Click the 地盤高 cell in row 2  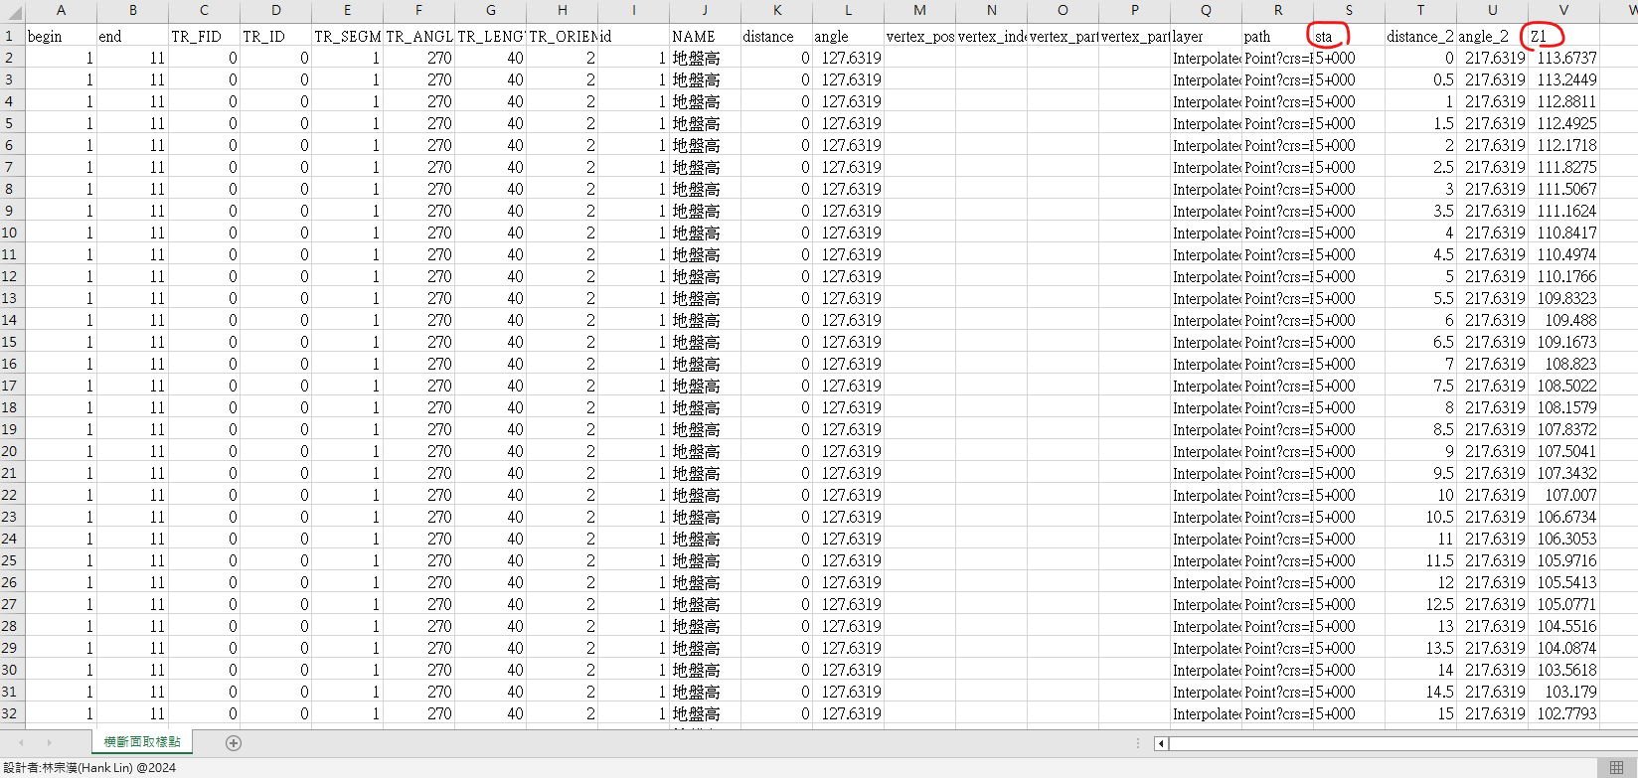click(x=705, y=58)
